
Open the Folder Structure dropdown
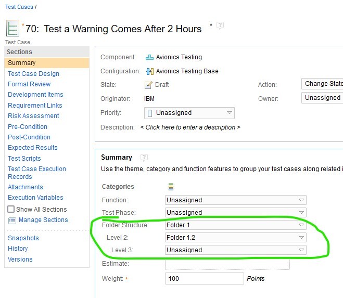[235, 226]
